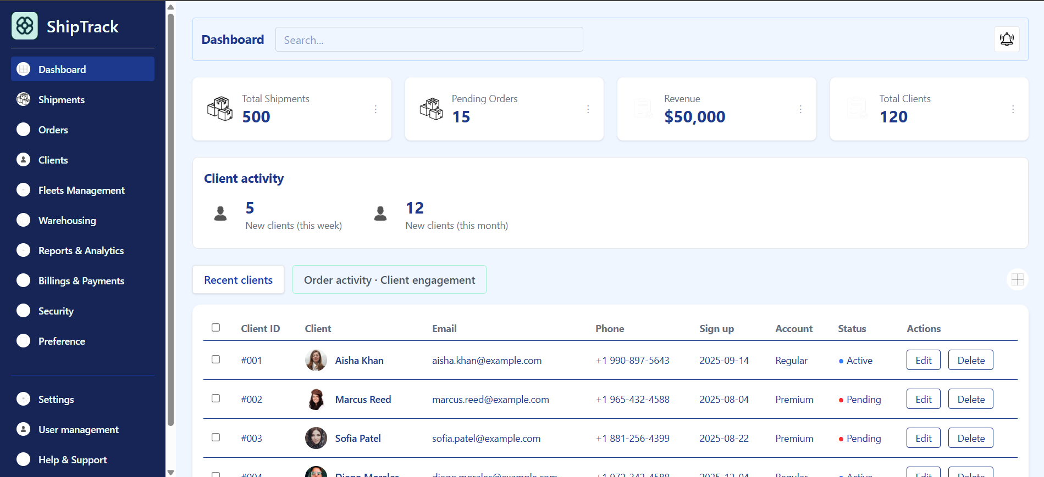Screen dimensions: 1044x477
Task: Open the Revenue card three-dot menu
Action: 800,109
